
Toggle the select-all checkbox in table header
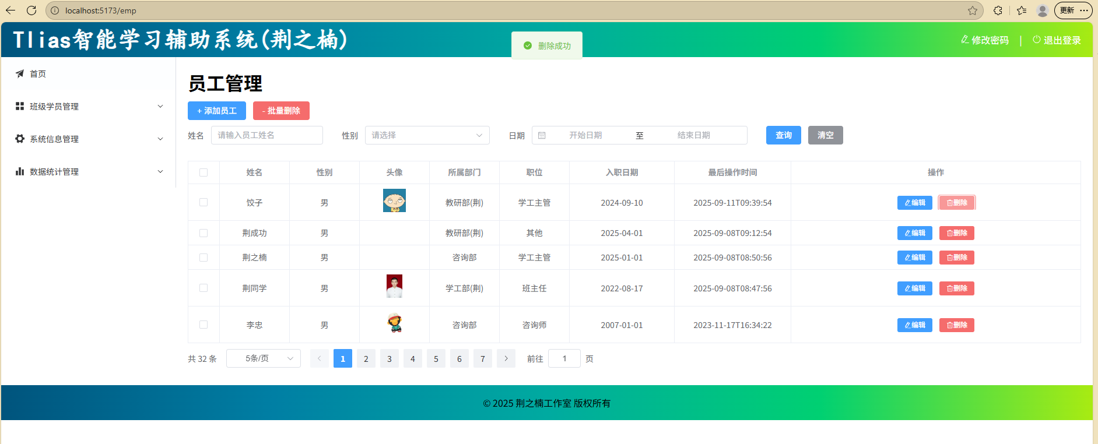click(204, 172)
